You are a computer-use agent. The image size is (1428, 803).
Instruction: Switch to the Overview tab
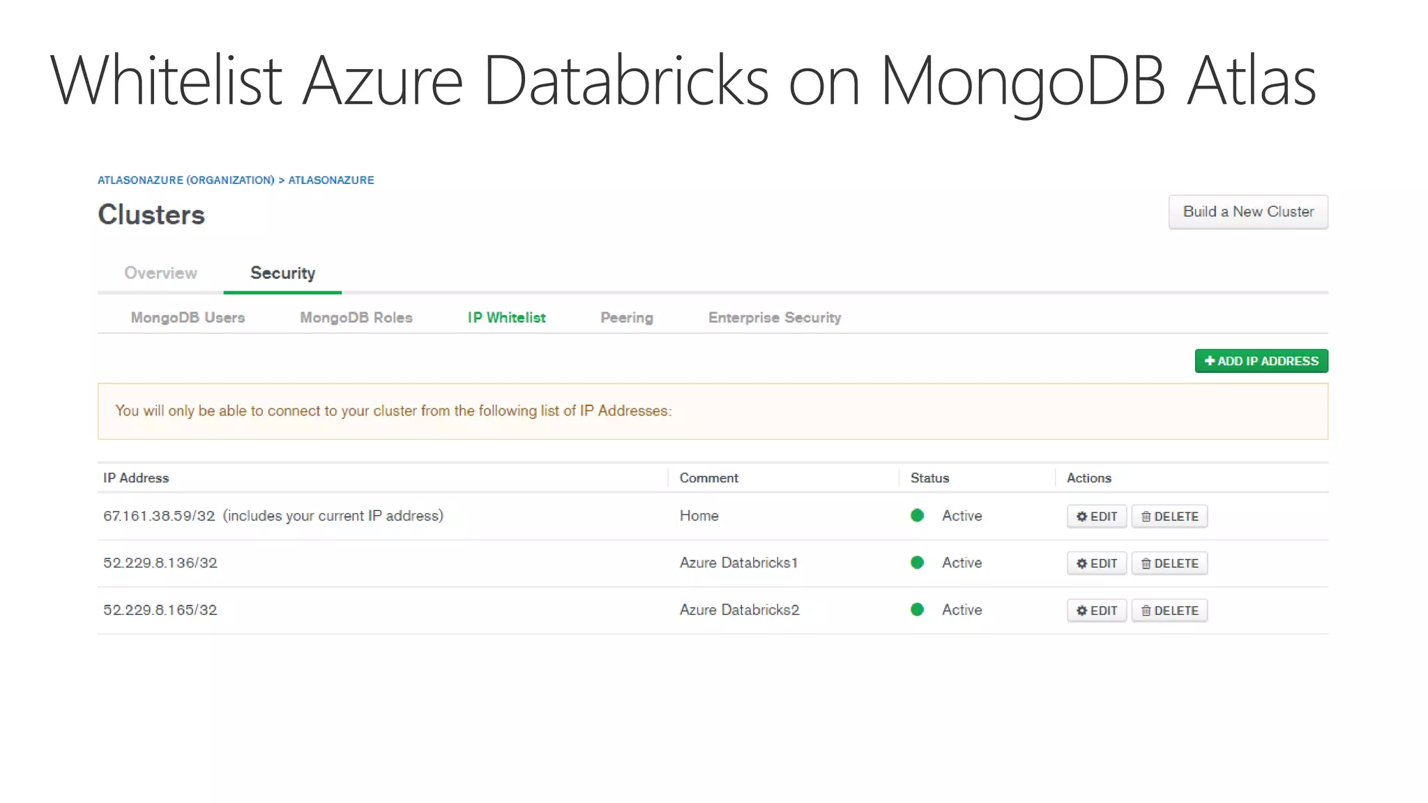coord(160,273)
